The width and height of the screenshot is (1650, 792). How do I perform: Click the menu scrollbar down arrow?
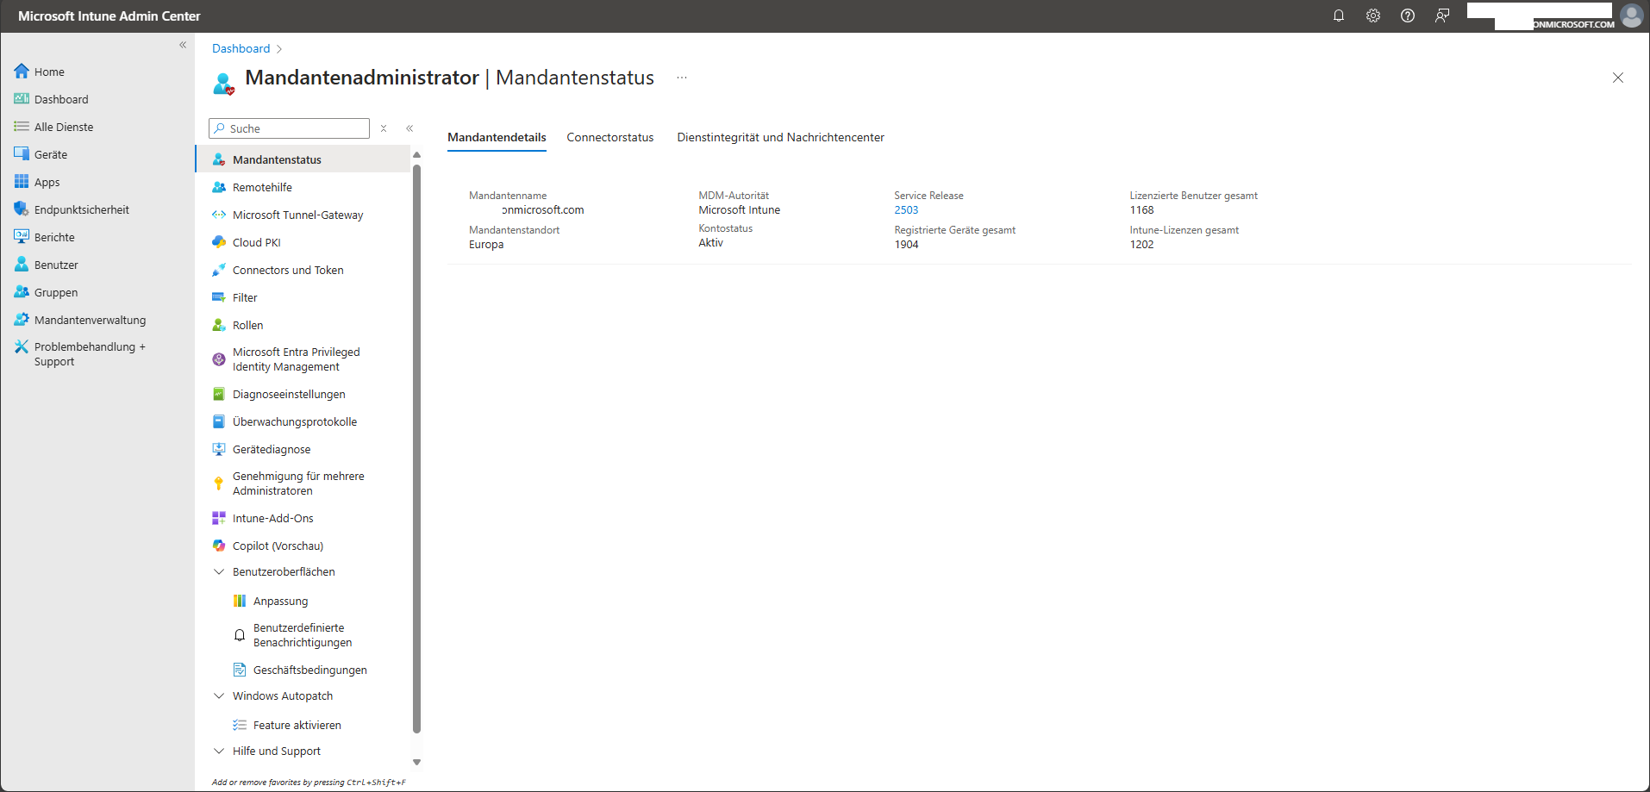tap(416, 762)
